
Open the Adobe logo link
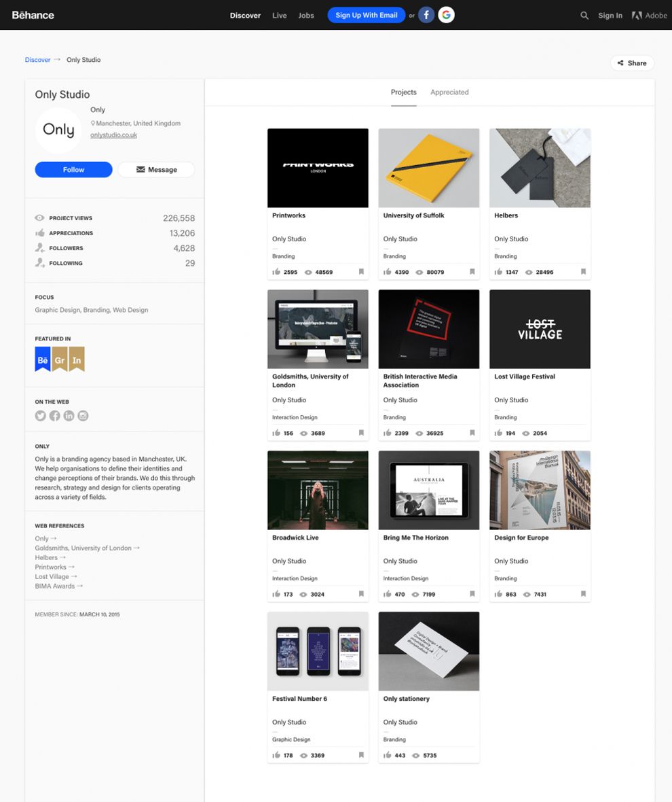pyautogui.click(x=649, y=16)
